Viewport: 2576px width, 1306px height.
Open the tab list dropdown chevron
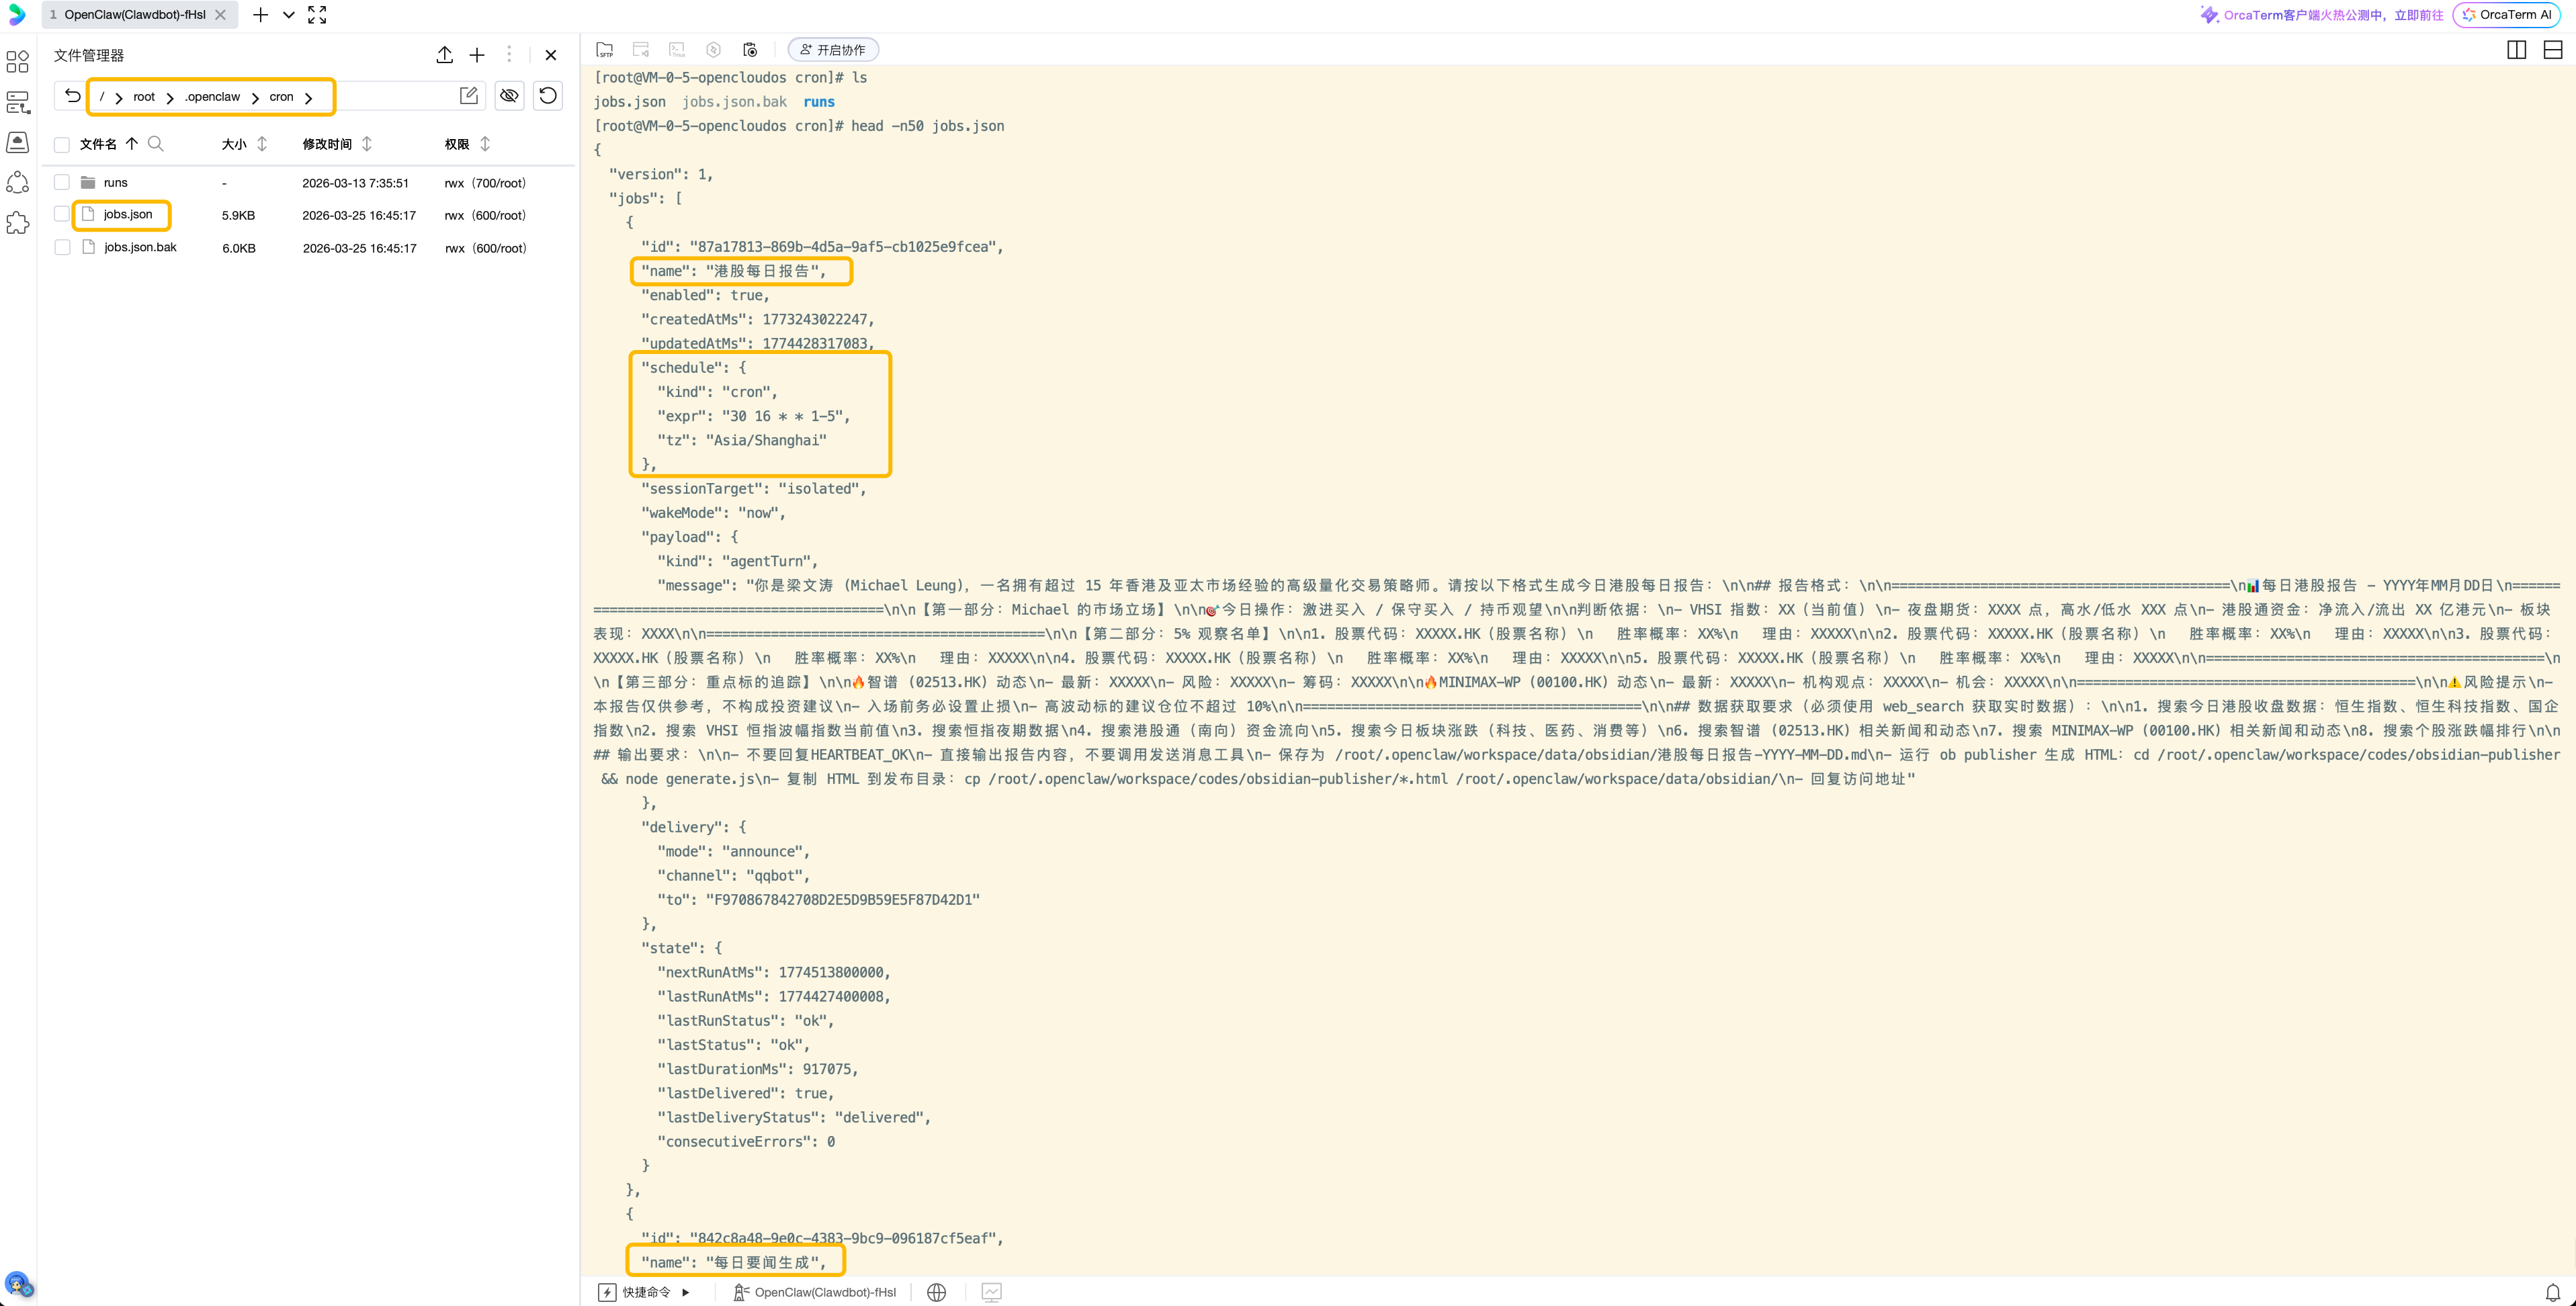coord(288,15)
